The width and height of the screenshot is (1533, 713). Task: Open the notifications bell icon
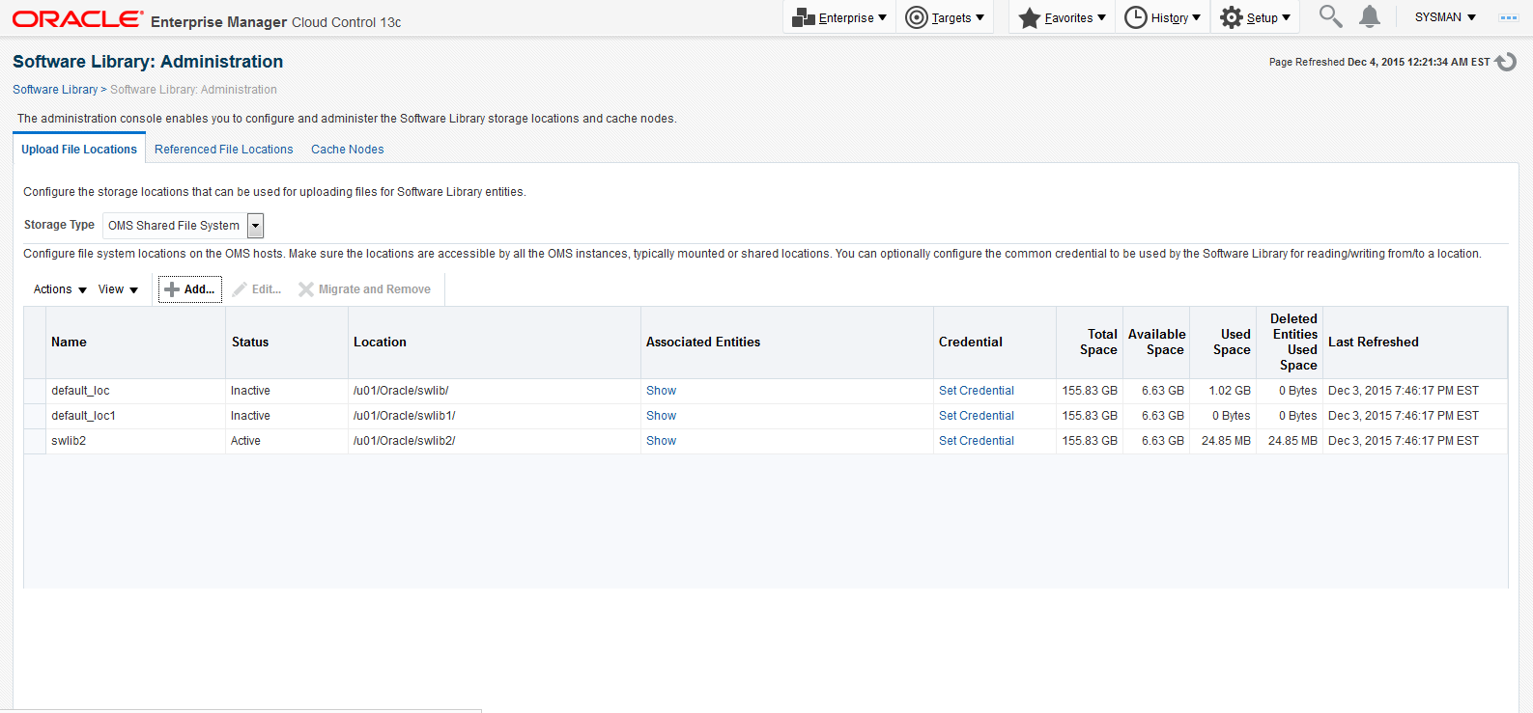pyautogui.click(x=1370, y=16)
